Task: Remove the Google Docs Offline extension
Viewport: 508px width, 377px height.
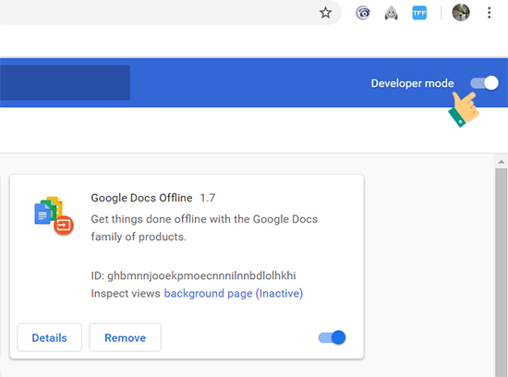Action: pyautogui.click(x=125, y=337)
